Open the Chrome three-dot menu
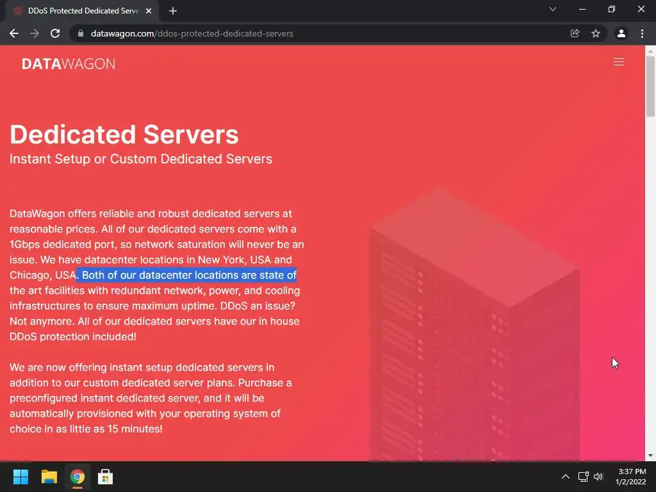Image resolution: width=656 pixels, height=492 pixels. point(642,33)
